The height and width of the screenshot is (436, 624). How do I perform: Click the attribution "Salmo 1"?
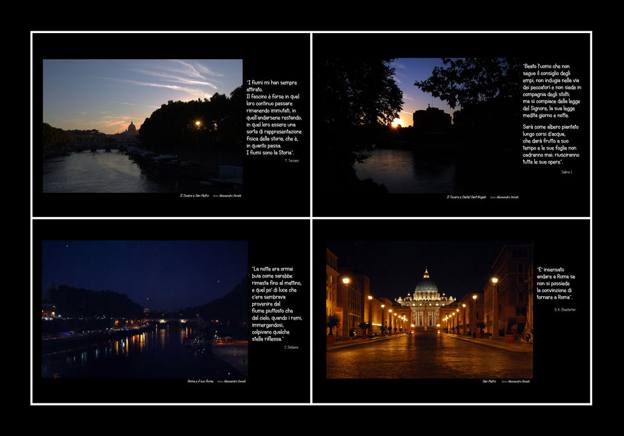click(567, 172)
